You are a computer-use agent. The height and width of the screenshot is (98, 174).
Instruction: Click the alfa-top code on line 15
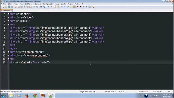tap(28, 62)
